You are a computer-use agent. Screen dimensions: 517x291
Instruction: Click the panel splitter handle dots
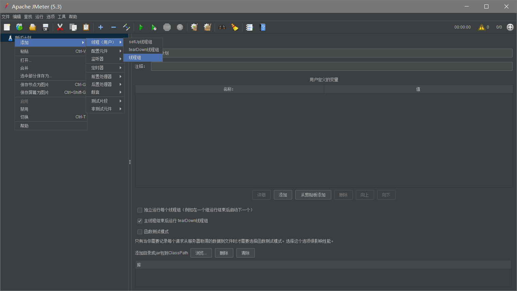130,162
